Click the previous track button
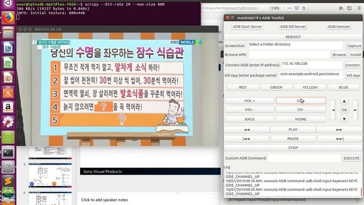 [246, 139]
